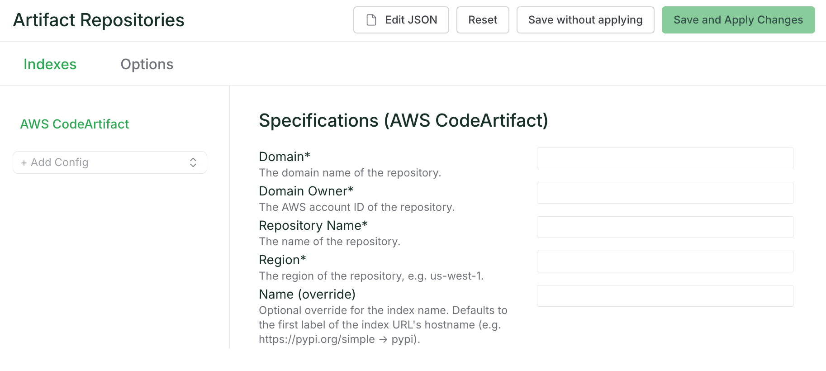Screen dimensions: 826x371
Task: Click the Region* field label
Action: point(282,260)
